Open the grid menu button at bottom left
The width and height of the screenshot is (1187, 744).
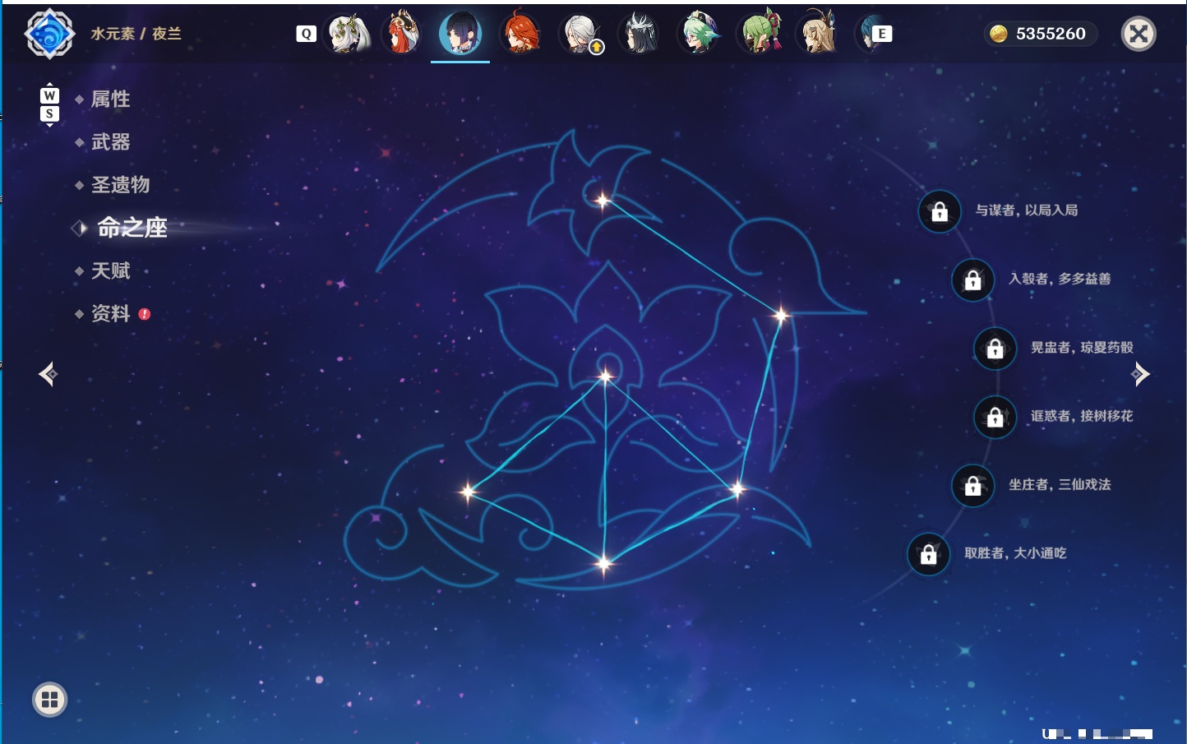[x=49, y=700]
